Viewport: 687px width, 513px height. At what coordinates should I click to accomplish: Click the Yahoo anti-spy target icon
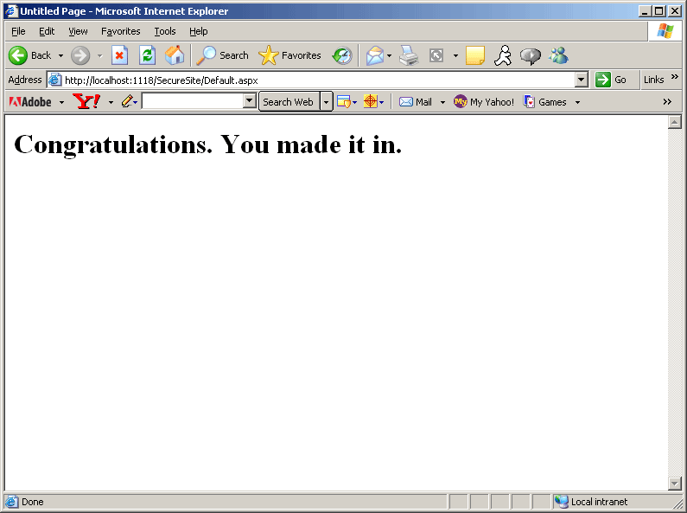(370, 102)
